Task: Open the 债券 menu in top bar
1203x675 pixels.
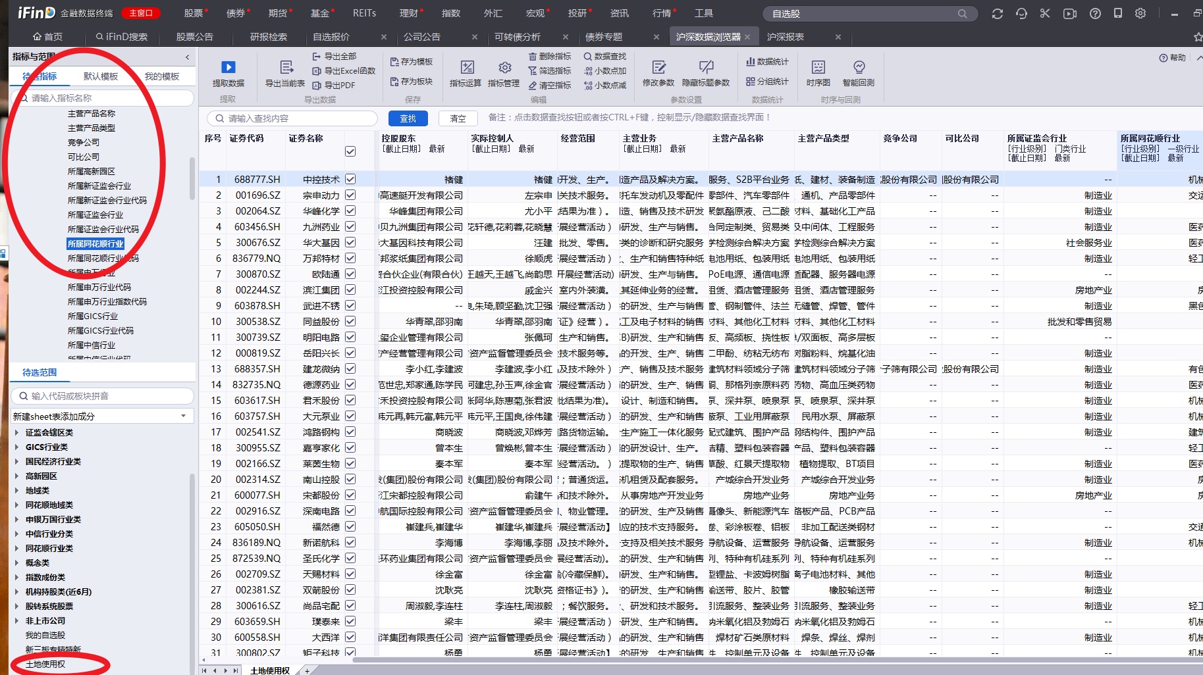Action: point(235,13)
